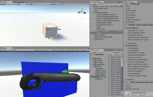This screenshot has width=153, height=97.
Task: Select the VRTK_Room script icon
Action: pyautogui.click(x=109, y=88)
